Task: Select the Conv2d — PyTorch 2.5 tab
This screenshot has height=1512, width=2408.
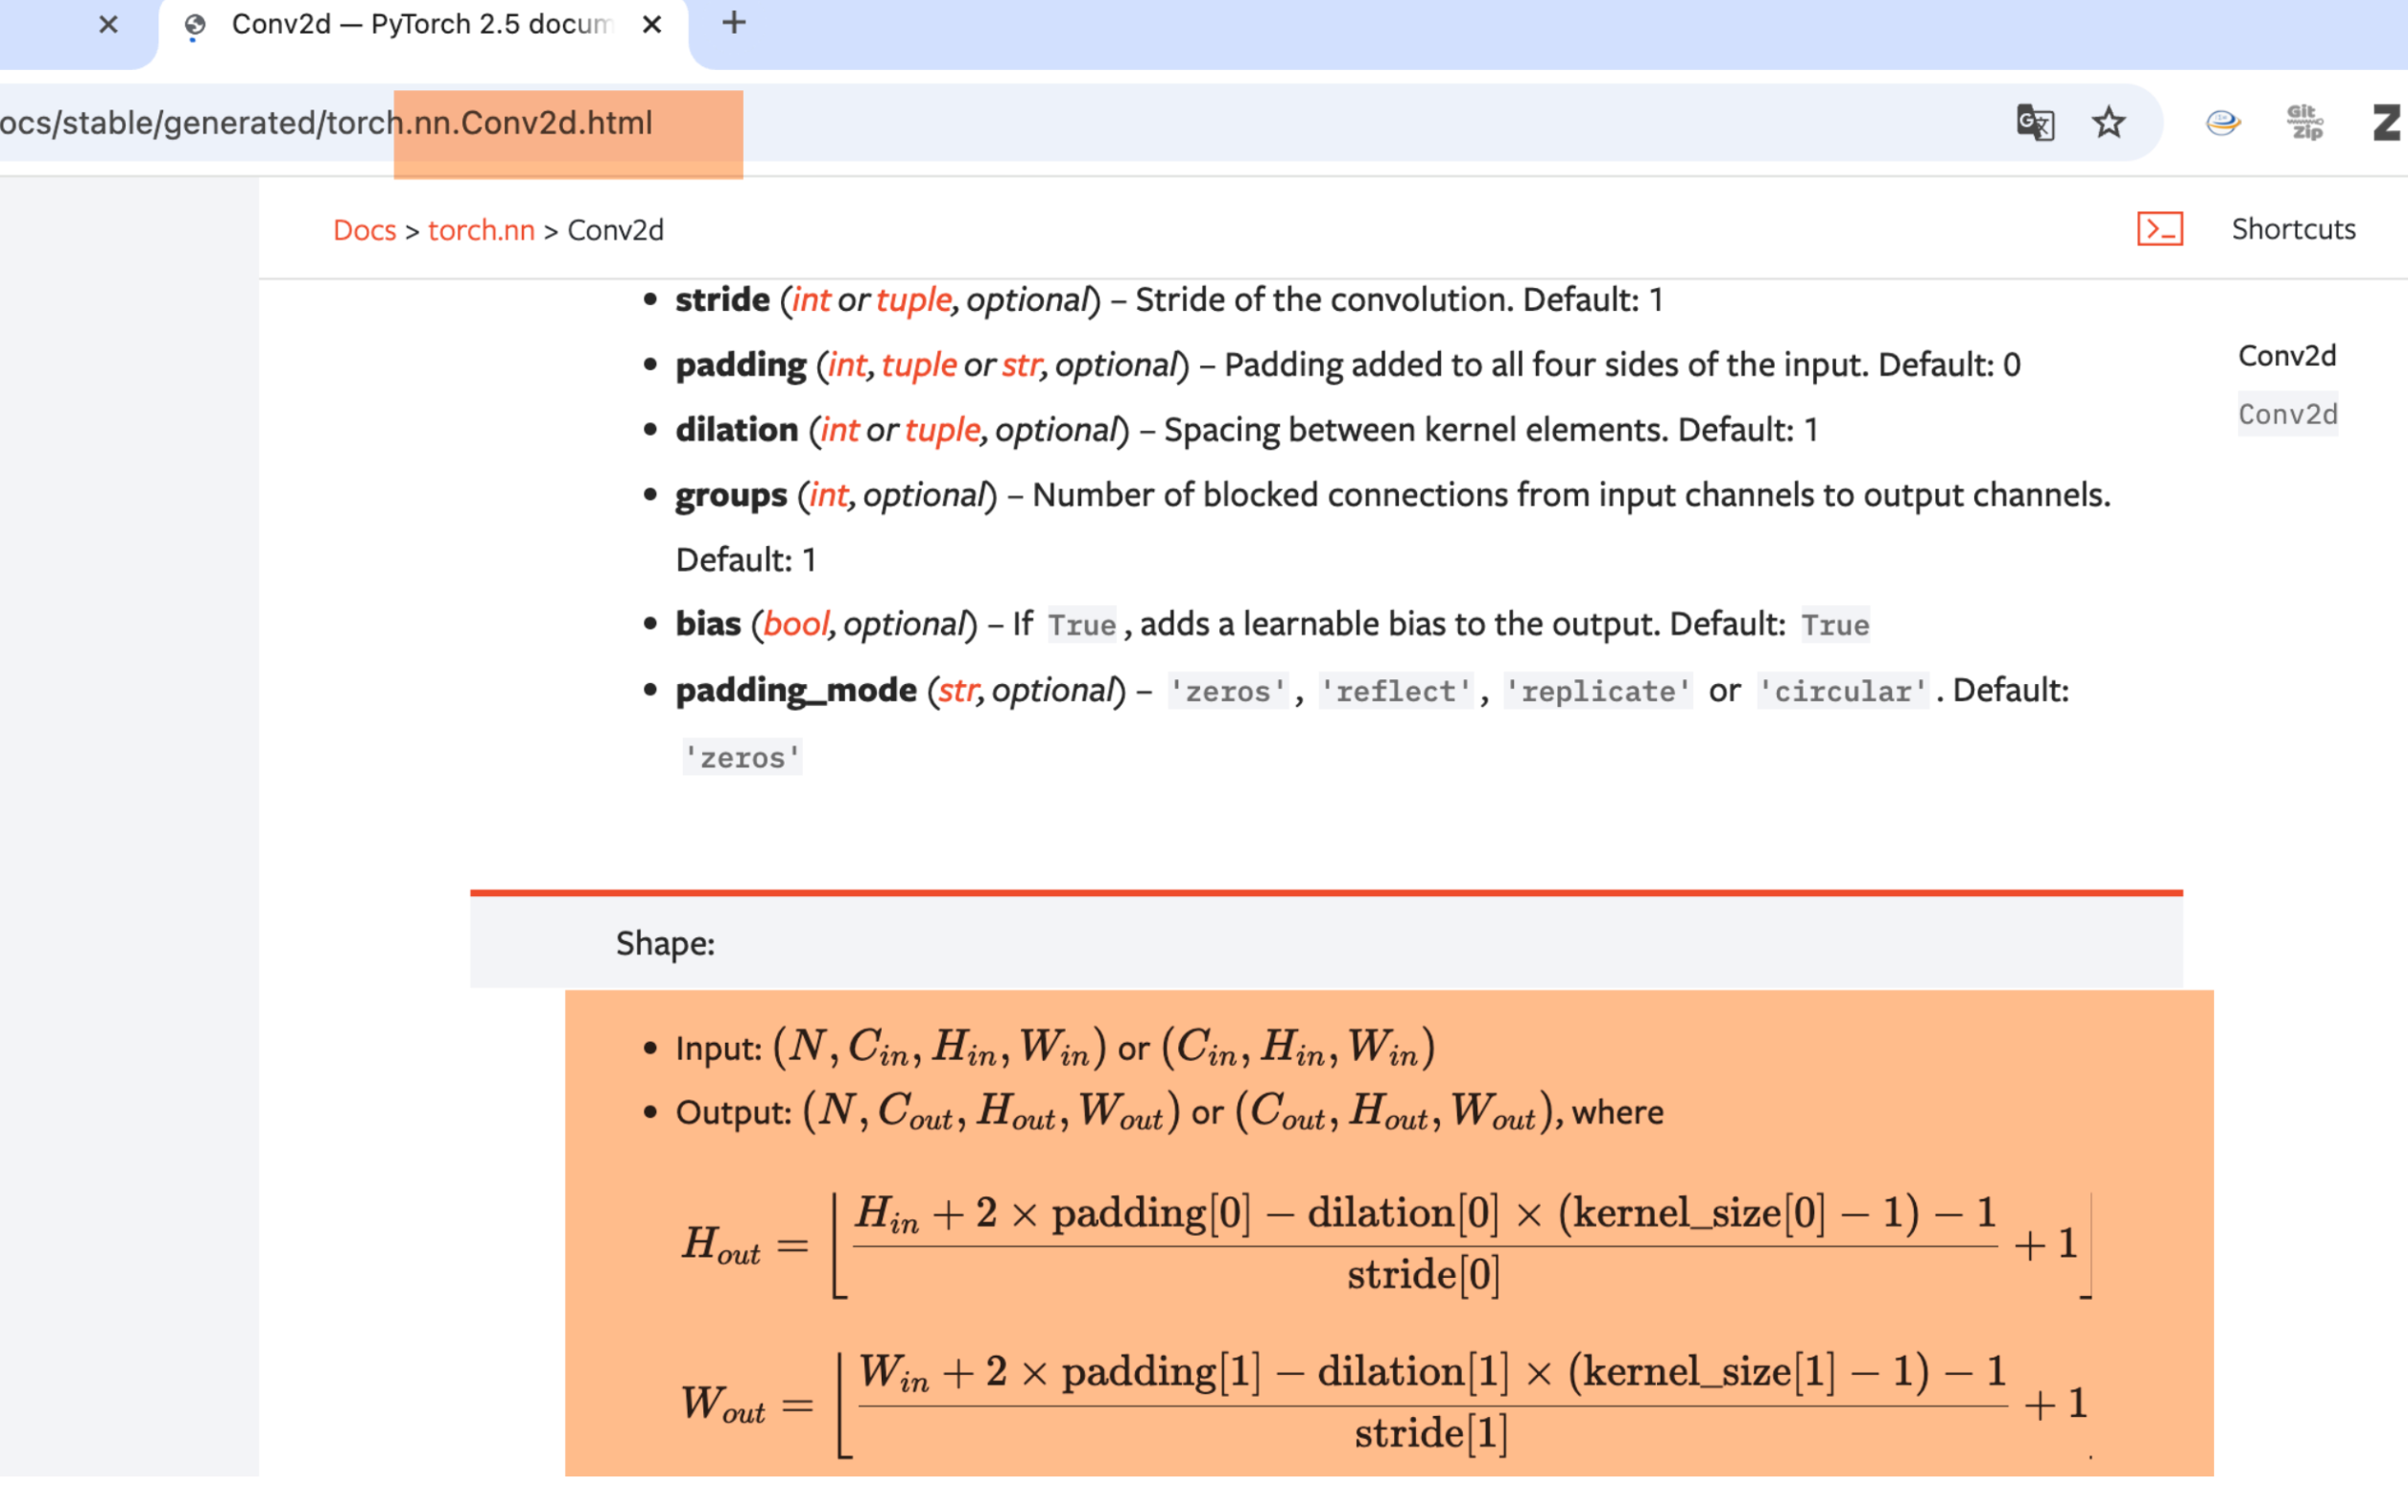Action: [423, 25]
